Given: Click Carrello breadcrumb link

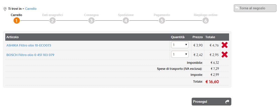Looking at the screenshot, I should 31,9.
